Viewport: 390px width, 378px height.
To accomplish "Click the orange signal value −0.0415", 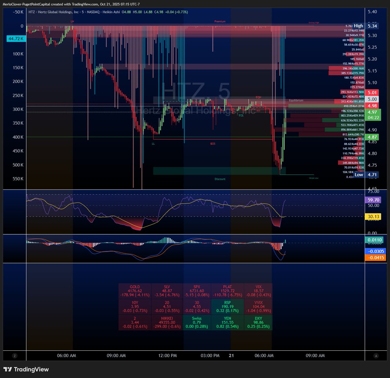I will pos(375,258).
